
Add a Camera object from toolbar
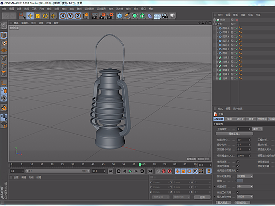pyautogui.click(x=164, y=16)
